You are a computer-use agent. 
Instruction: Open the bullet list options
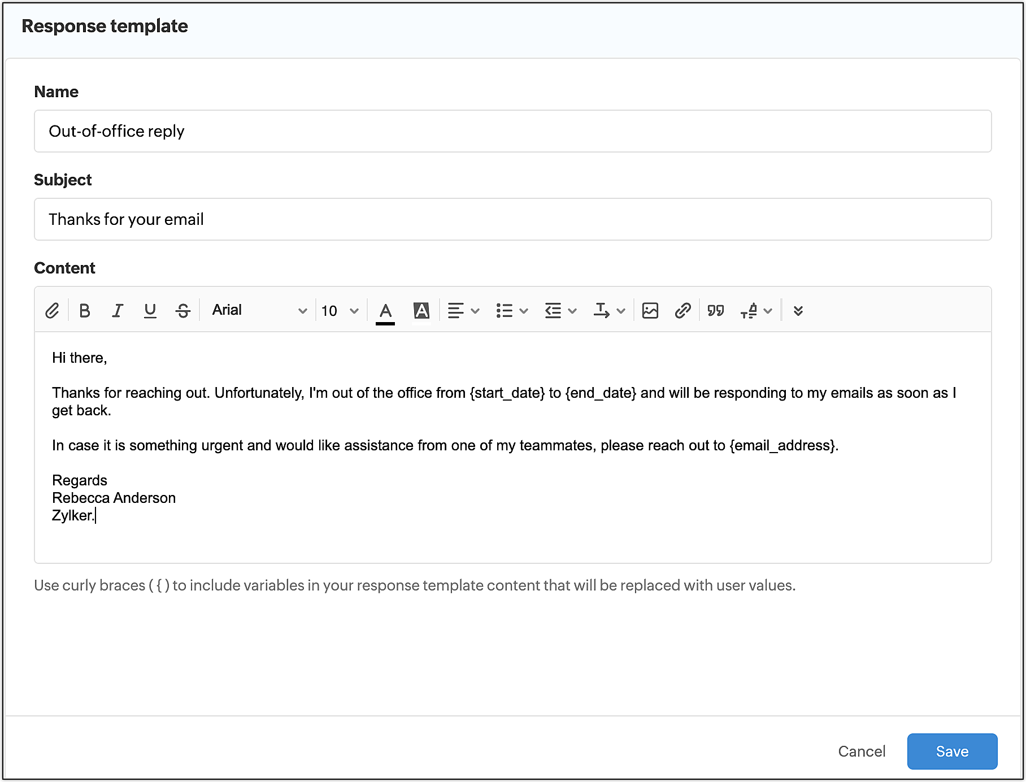click(x=512, y=310)
